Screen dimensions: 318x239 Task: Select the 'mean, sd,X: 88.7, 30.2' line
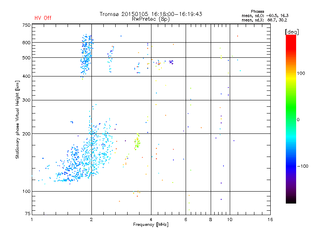pos(264,20)
